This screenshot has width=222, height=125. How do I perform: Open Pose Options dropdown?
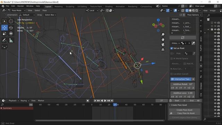(194, 15)
